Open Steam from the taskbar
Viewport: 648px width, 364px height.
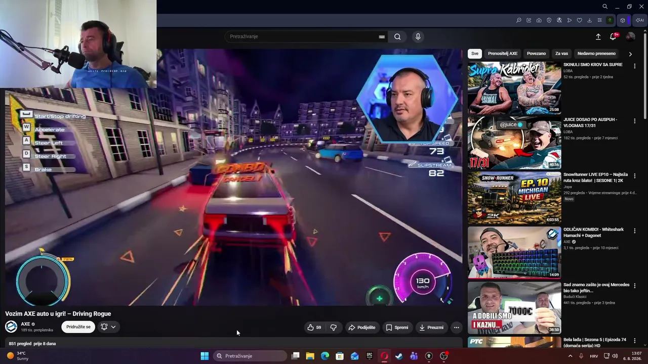(x=399, y=356)
